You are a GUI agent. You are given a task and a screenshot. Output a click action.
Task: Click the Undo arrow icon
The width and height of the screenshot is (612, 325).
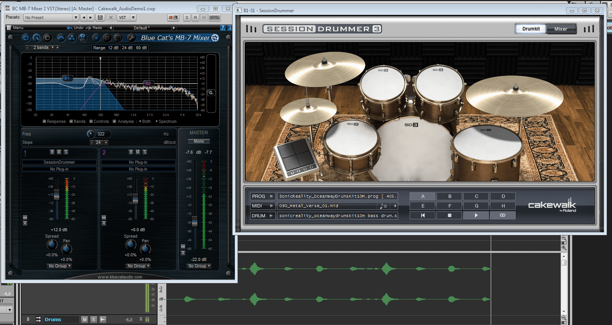point(70,28)
